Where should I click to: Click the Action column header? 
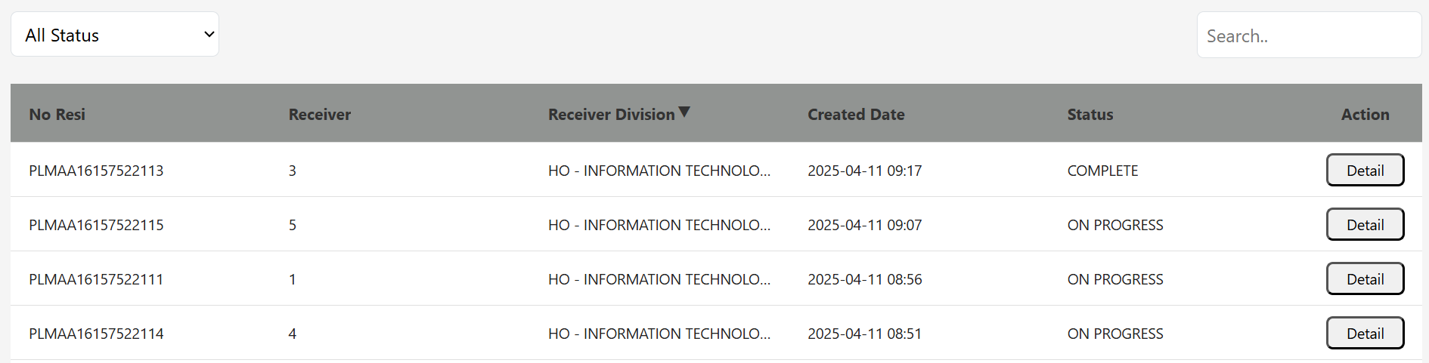click(1365, 115)
